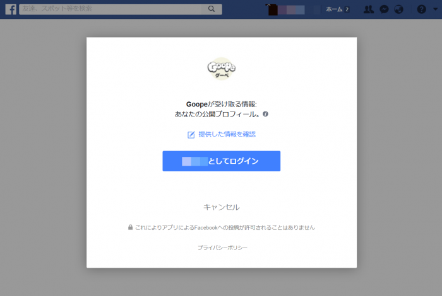
Task: Click the あなたの公開プロフィール text
Action: 217,114
